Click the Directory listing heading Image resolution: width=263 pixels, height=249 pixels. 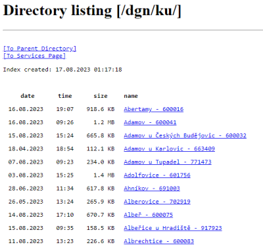92,11
